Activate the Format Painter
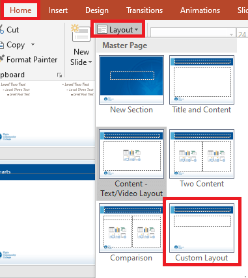The image size is (248, 278). coord(29,60)
